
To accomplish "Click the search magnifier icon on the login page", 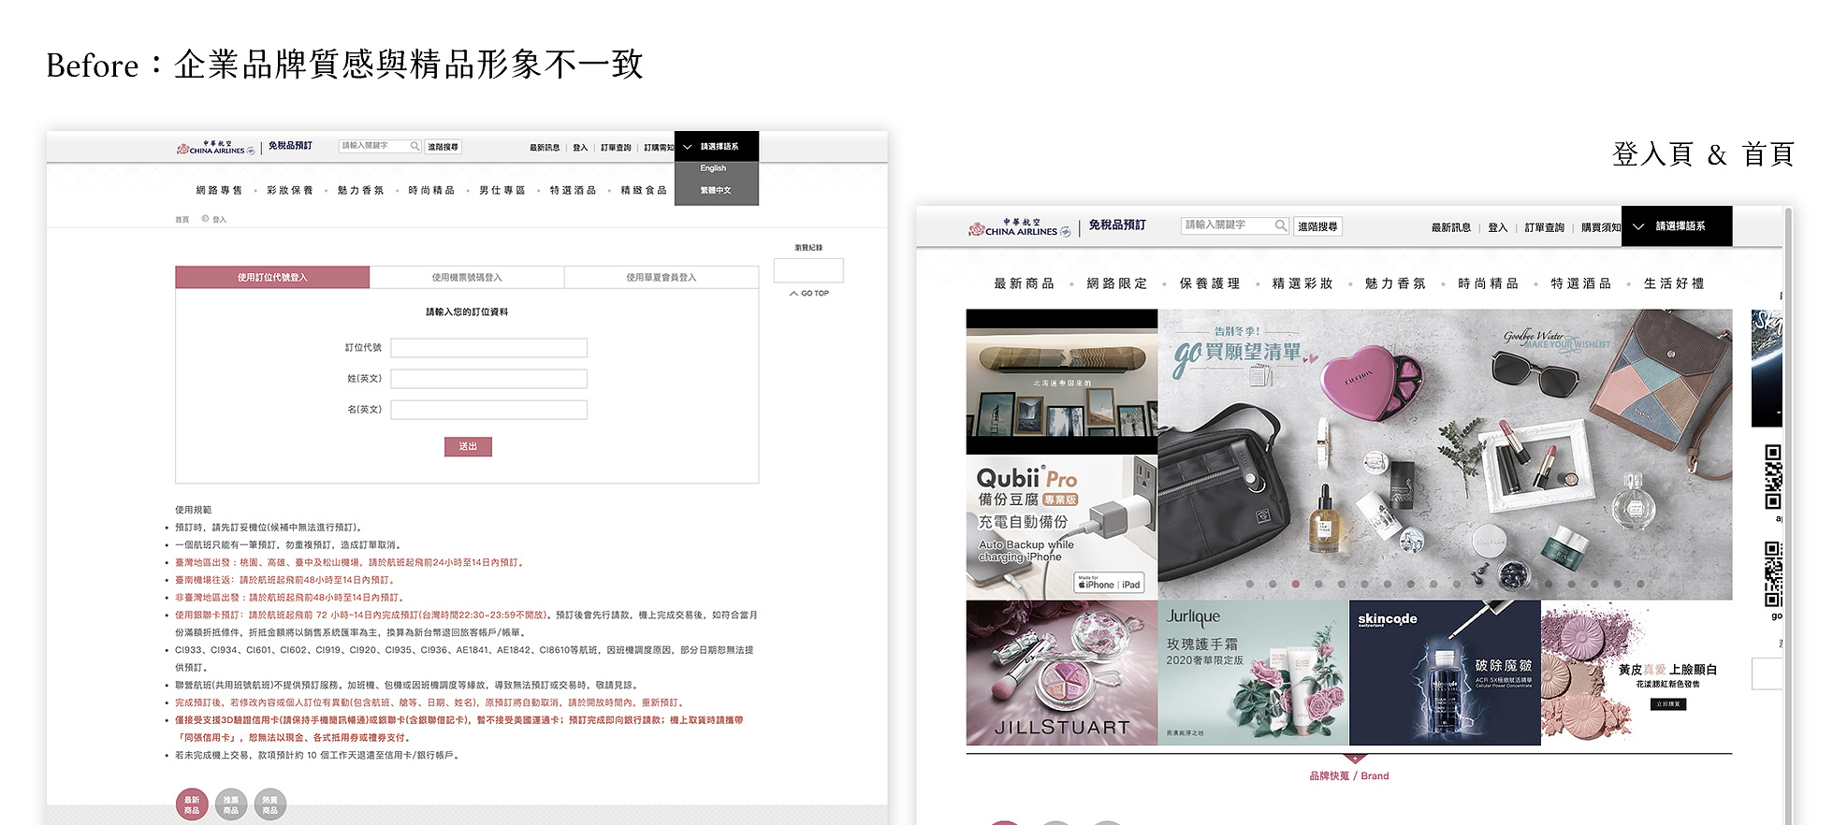I will click(415, 146).
